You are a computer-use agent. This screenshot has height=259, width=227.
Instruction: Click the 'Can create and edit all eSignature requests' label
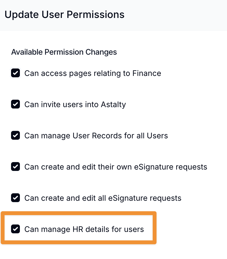point(103,198)
